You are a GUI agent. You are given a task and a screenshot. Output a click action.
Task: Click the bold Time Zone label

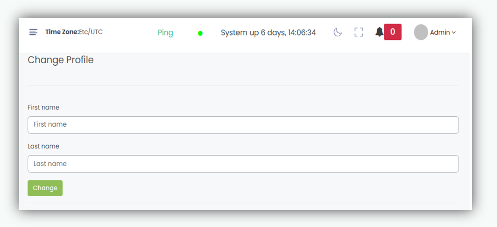pyautogui.click(x=62, y=32)
